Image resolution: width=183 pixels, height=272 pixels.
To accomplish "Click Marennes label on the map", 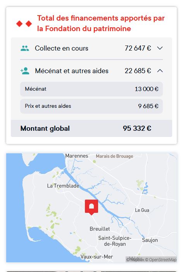I will (x=76, y=156).
